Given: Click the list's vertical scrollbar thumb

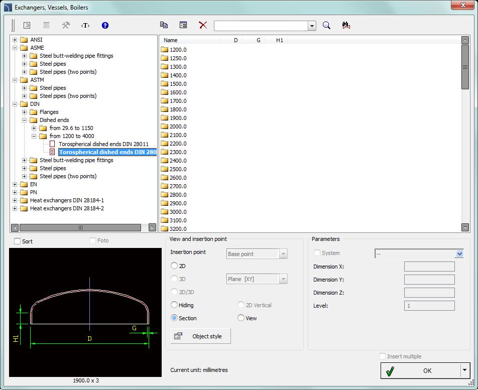Looking at the screenshot, I should pos(465,67).
